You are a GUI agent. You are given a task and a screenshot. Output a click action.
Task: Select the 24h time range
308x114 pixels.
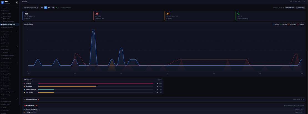pyautogui.click(x=53, y=8)
